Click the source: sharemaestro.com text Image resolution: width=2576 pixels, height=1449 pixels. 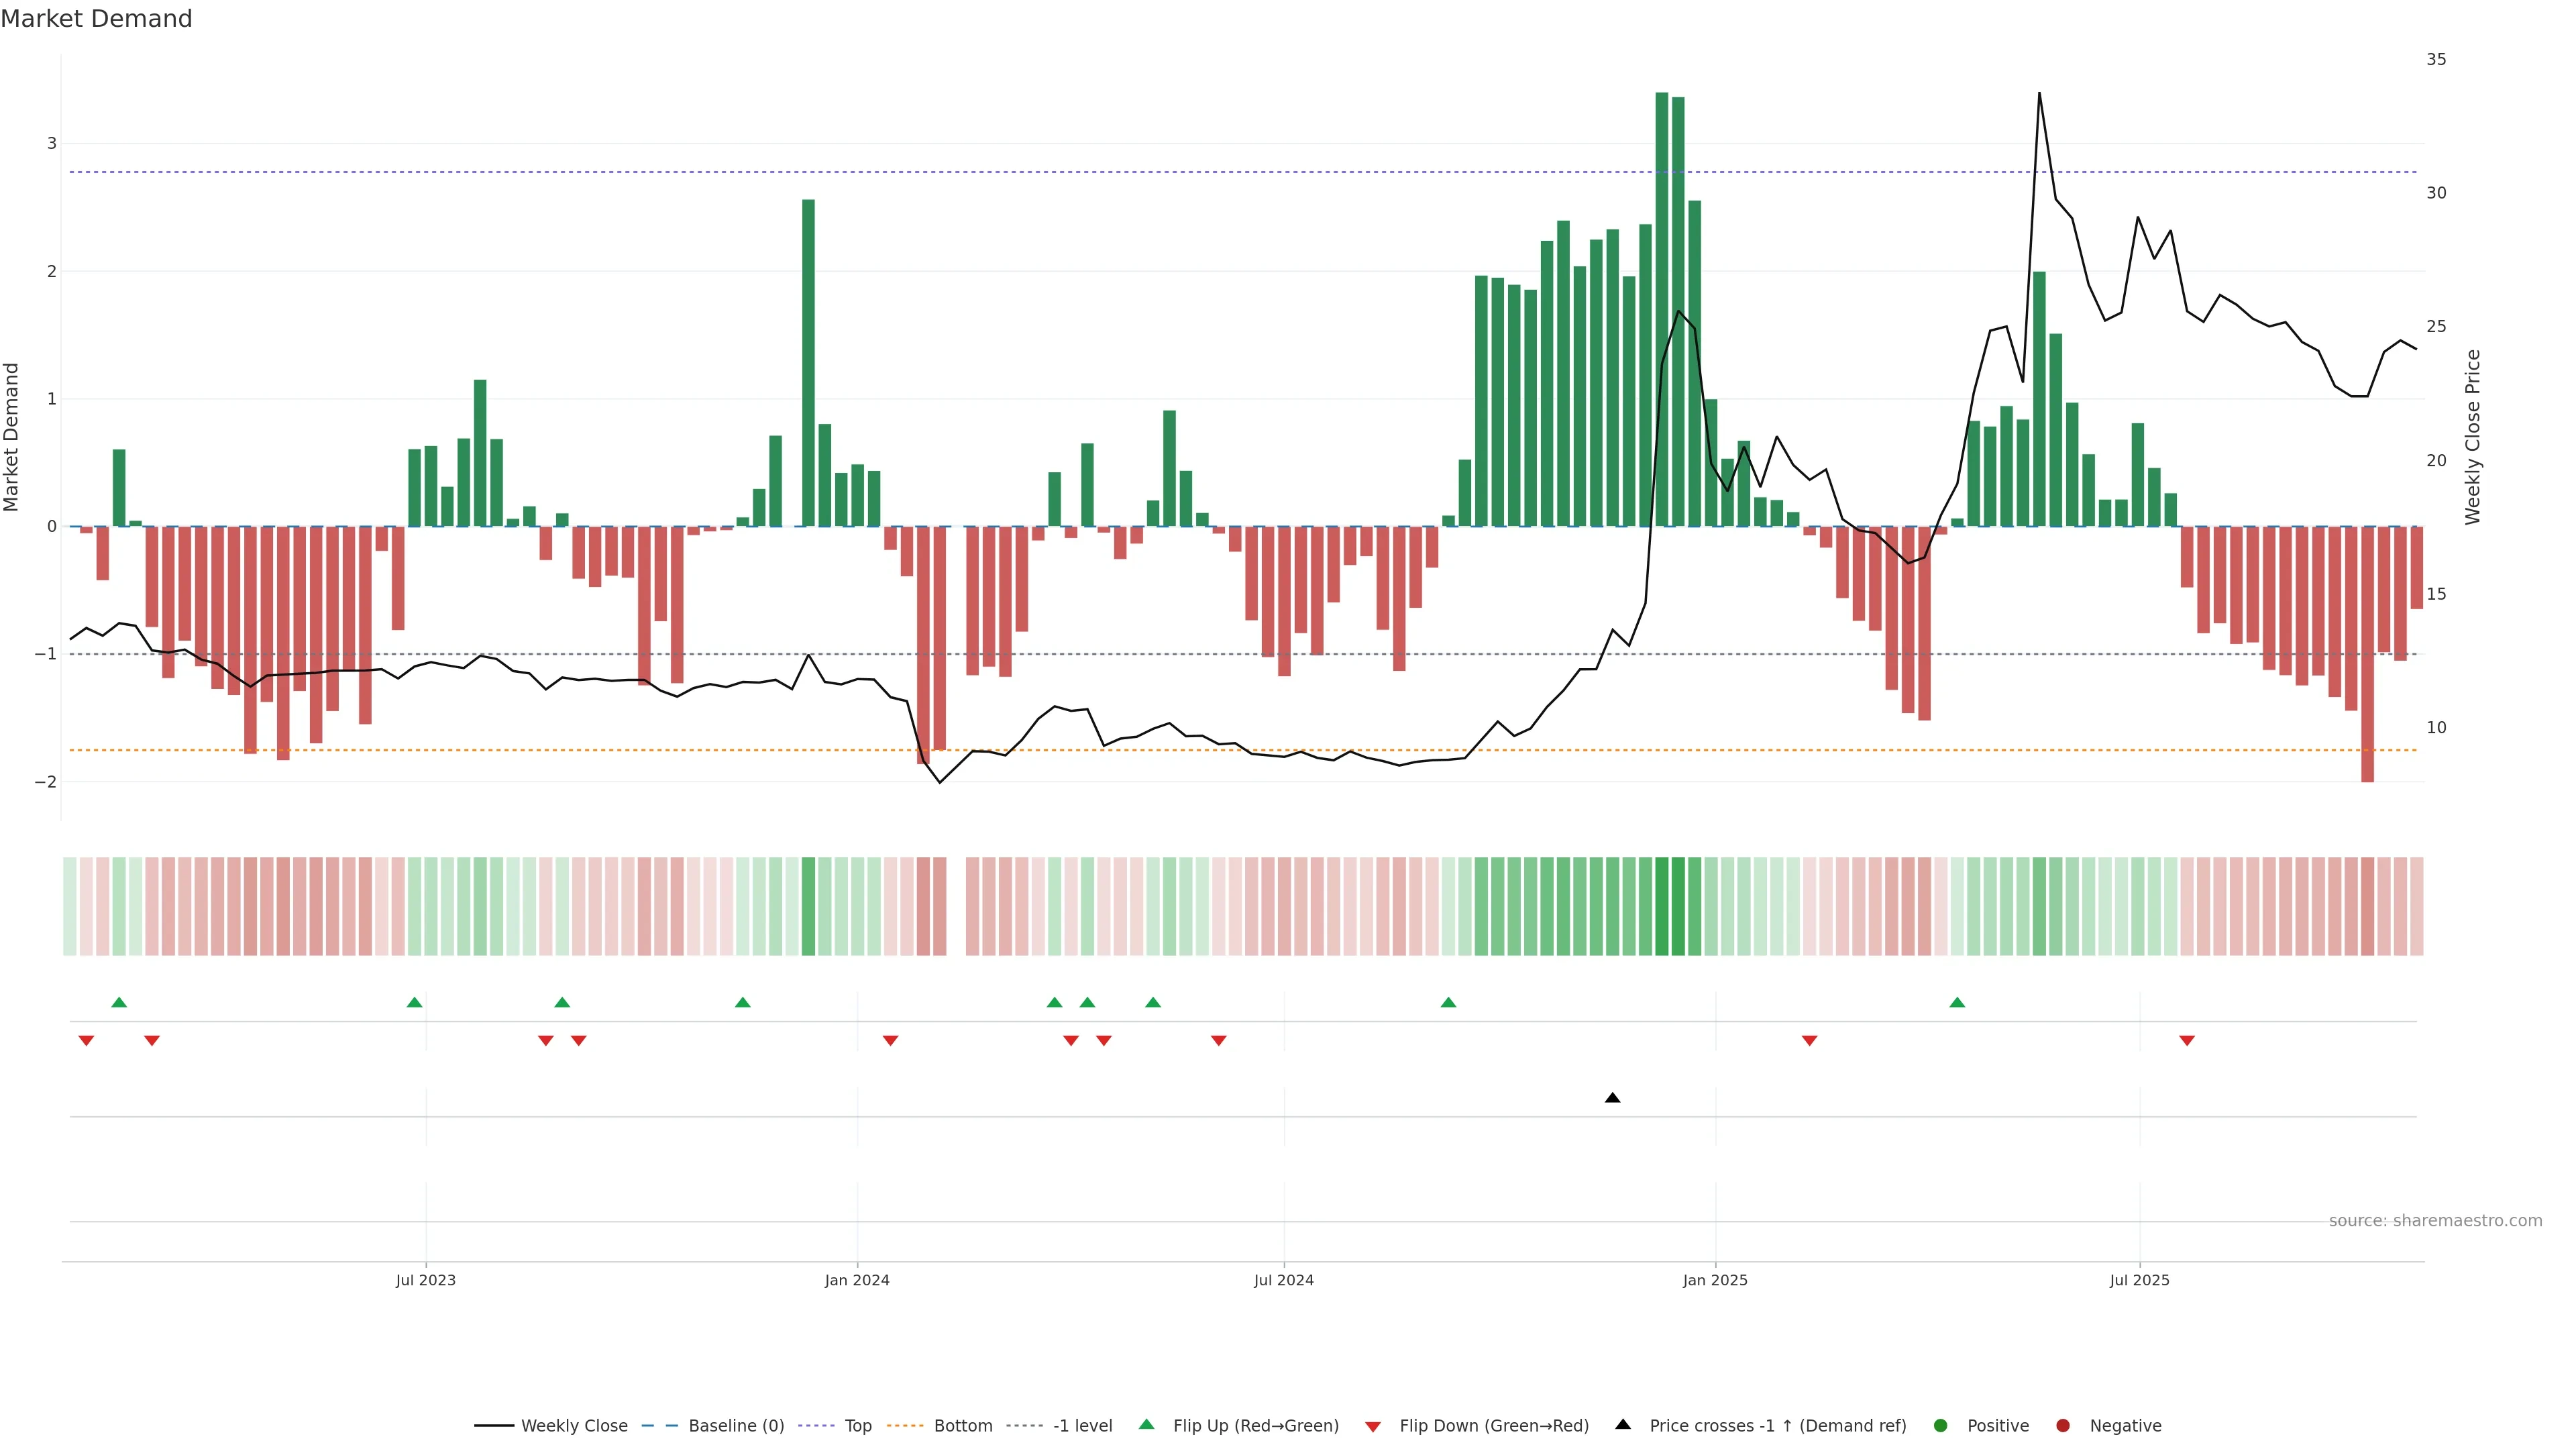(2435, 1221)
